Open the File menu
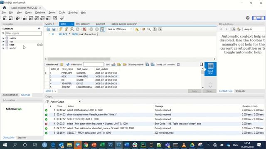 click(4, 12)
